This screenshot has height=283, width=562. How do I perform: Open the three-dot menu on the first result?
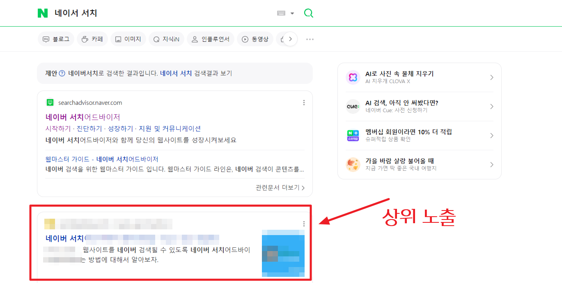304,102
